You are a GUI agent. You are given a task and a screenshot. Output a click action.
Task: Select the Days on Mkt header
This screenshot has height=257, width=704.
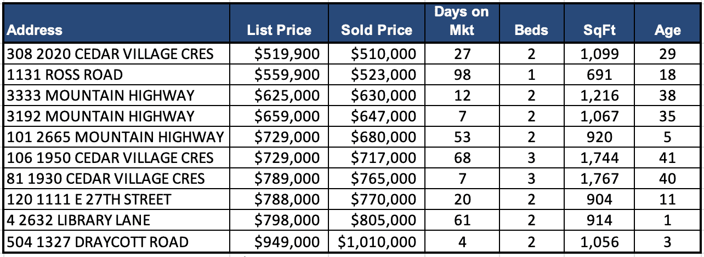pyautogui.click(x=461, y=20)
